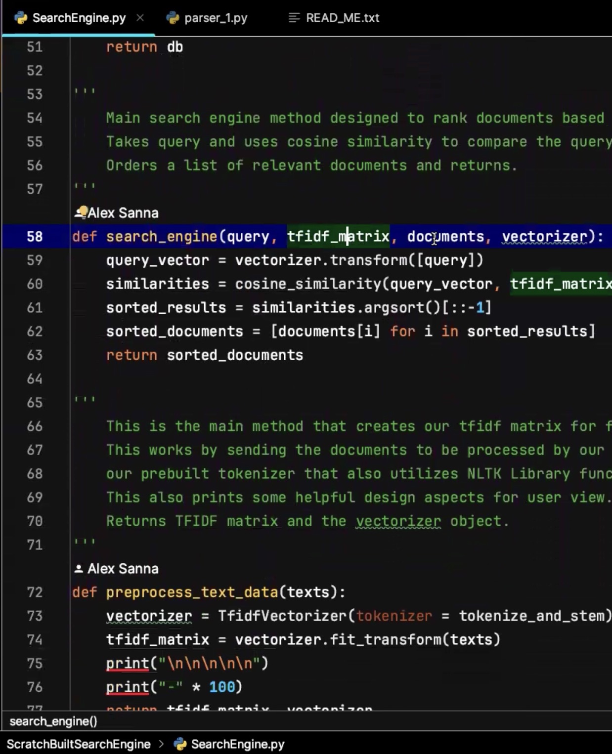Click line number 58 in gutter

(x=35, y=236)
